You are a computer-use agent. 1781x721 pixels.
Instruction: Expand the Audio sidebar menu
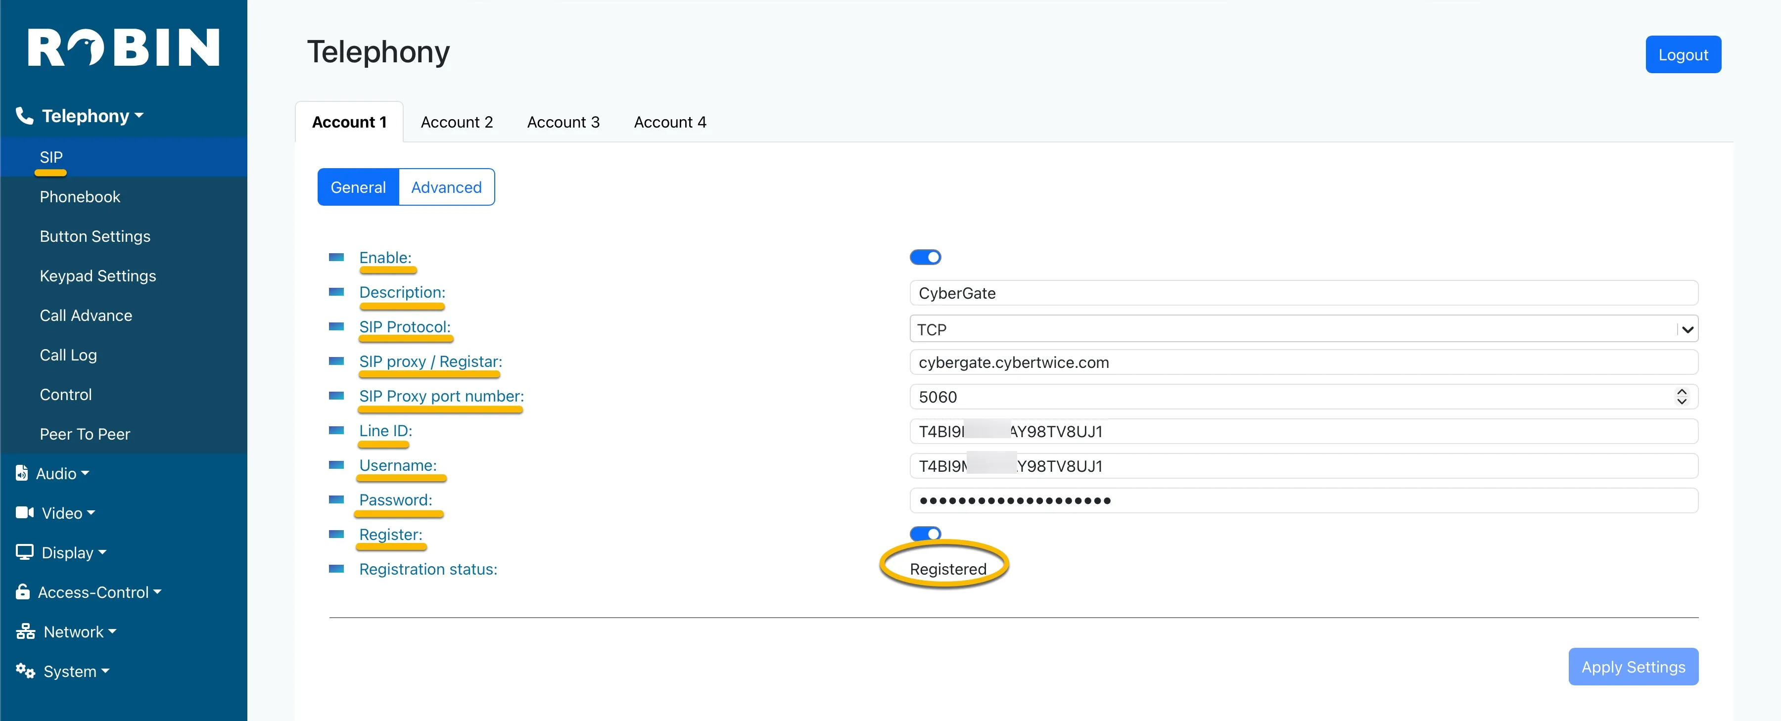point(62,473)
